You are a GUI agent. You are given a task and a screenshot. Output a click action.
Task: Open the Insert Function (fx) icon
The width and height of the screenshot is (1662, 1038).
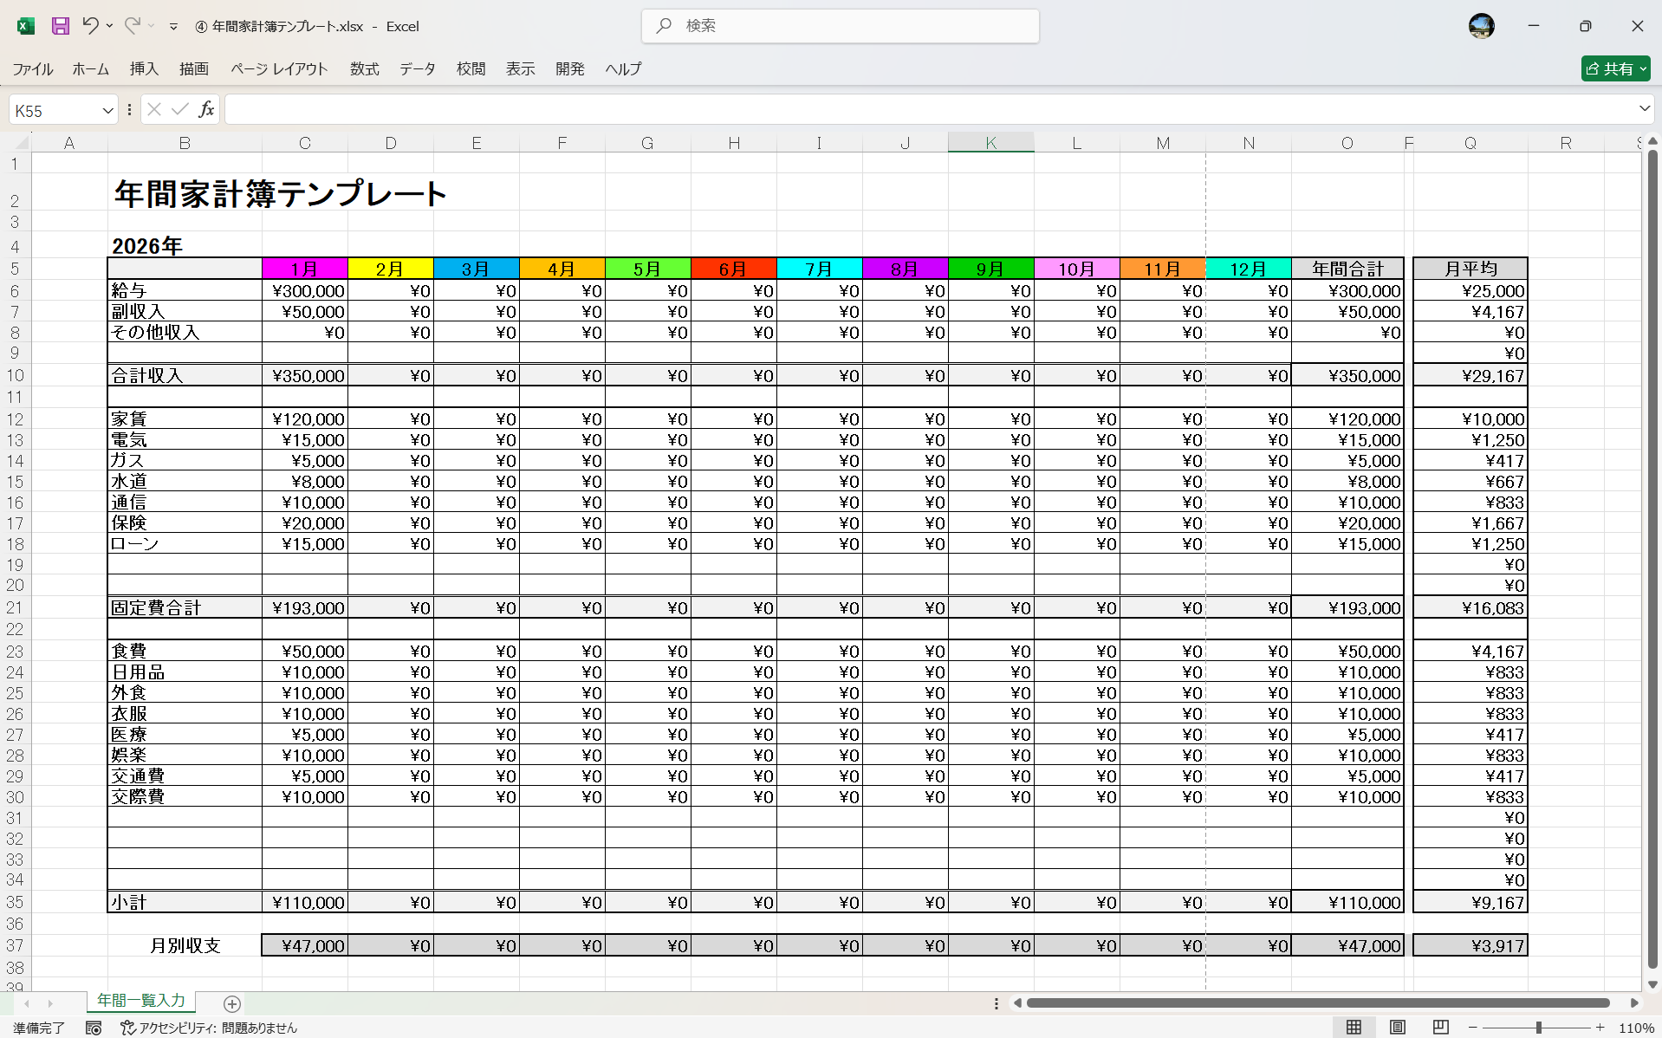point(206,109)
